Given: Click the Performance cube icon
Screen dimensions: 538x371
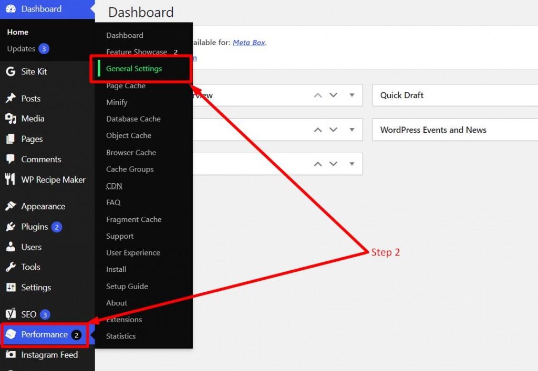Looking at the screenshot, I should coord(11,334).
